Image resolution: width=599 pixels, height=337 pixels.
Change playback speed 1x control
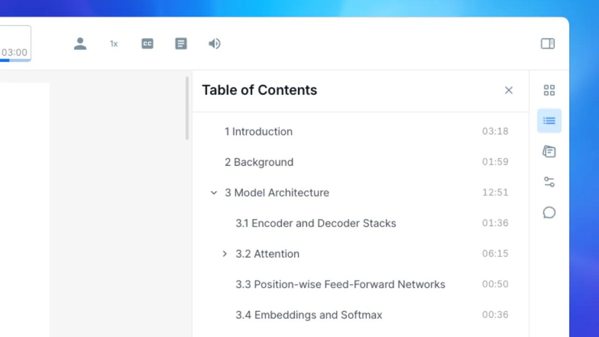pos(114,44)
